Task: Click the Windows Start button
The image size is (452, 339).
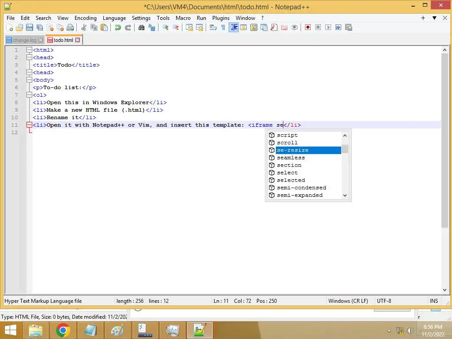Action: [11, 330]
